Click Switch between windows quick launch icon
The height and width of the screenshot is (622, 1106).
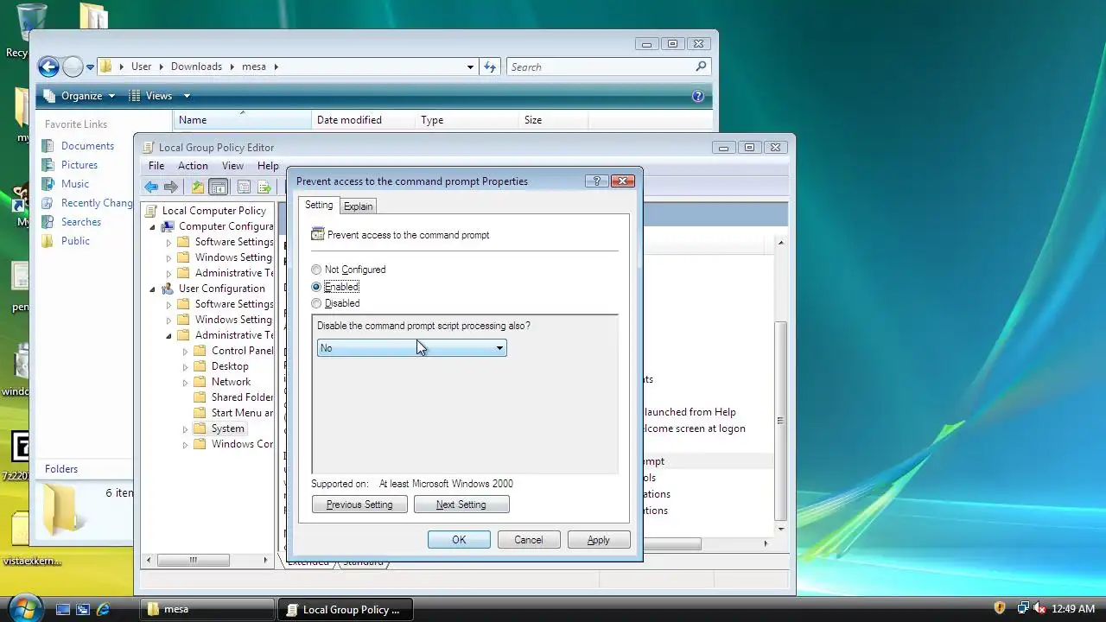[x=83, y=609]
